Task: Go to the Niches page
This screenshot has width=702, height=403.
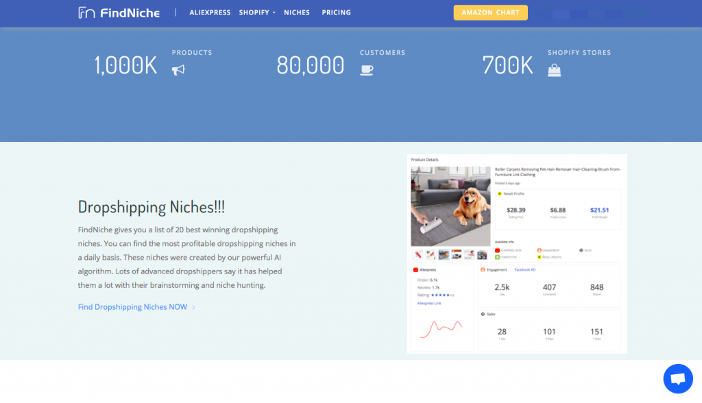Action: click(297, 12)
